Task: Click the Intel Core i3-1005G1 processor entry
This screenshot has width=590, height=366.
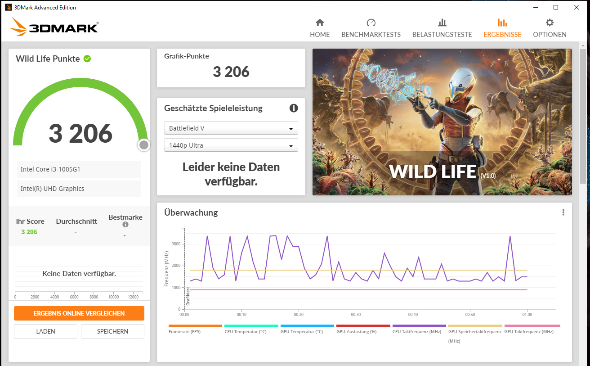Action: coord(79,170)
